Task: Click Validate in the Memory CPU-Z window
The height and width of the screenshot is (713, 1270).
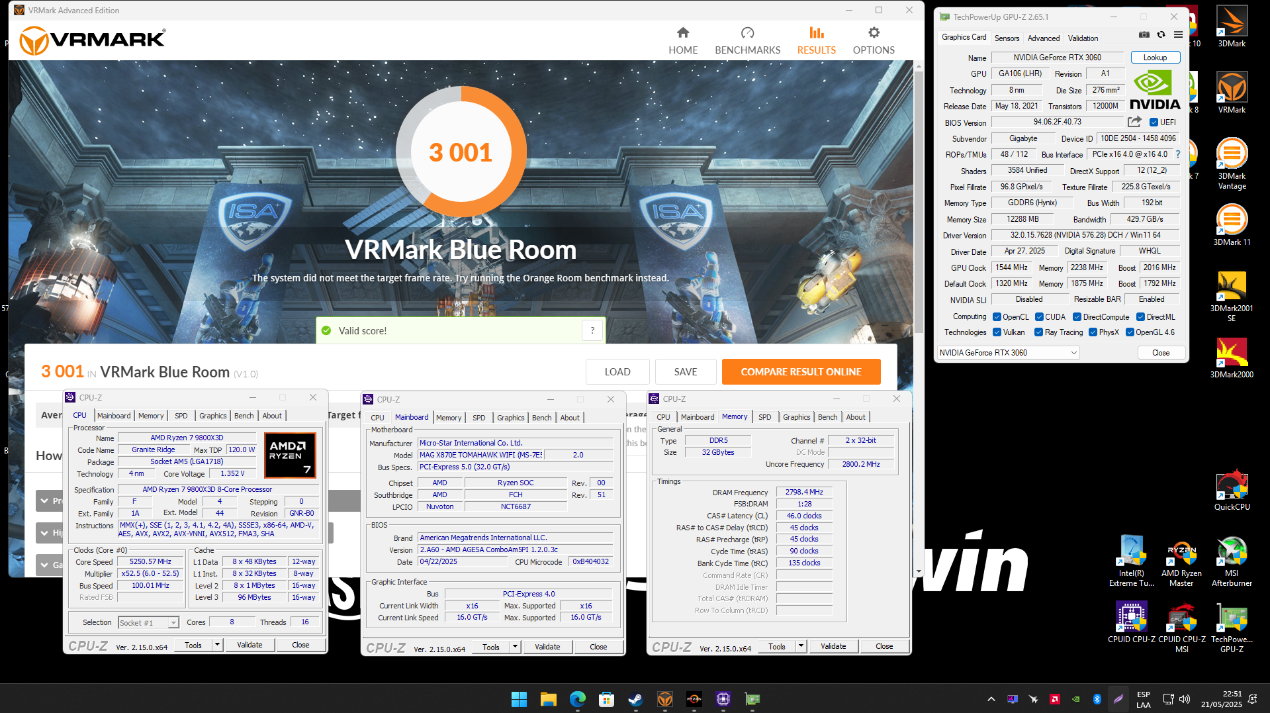Action: (833, 646)
